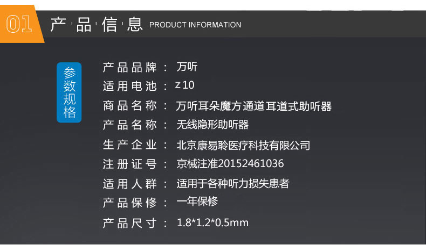This screenshot has width=426, height=252.
Task: Select the 适用于各种听力损失患者 text
Action: click(233, 184)
